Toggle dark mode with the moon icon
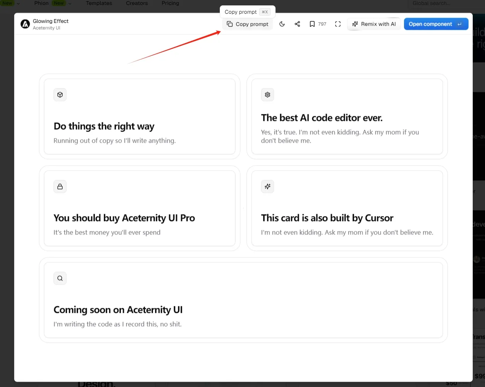The height and width of the screenshot is (387, 485). coord(282,24)
